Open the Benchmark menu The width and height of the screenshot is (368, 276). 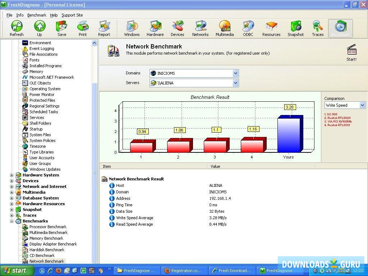[x=37, y=15]
